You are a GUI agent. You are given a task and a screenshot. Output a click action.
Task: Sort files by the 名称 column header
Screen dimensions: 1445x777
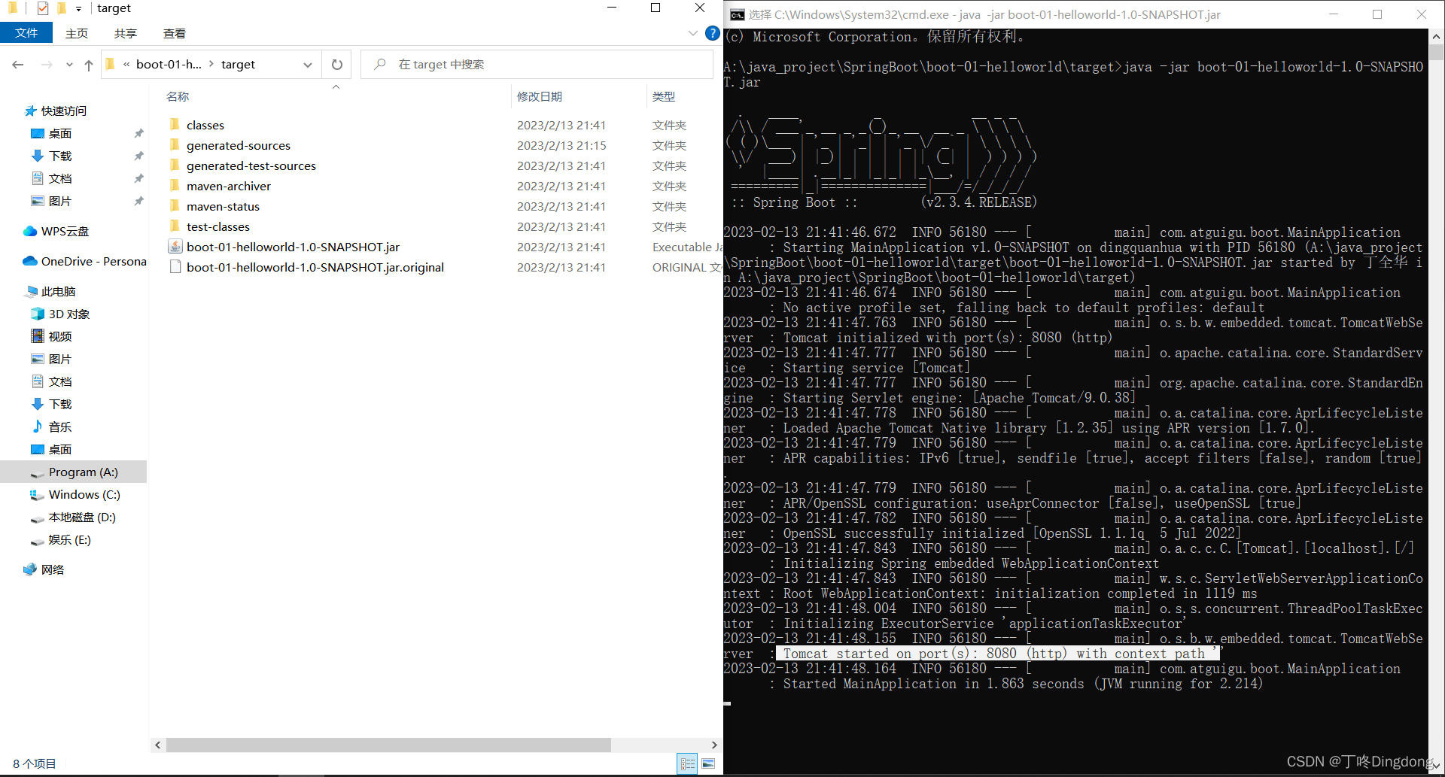click(x=178, y=96)
